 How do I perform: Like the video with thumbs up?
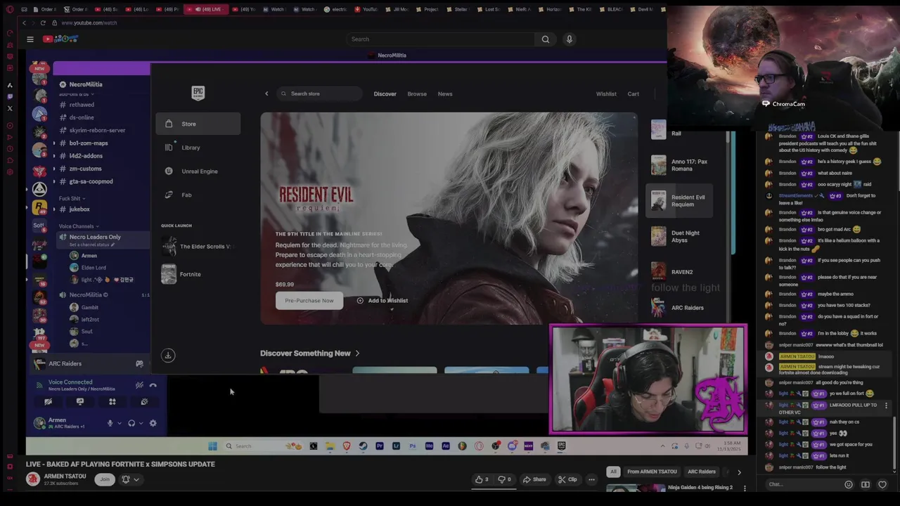[482, 479]
